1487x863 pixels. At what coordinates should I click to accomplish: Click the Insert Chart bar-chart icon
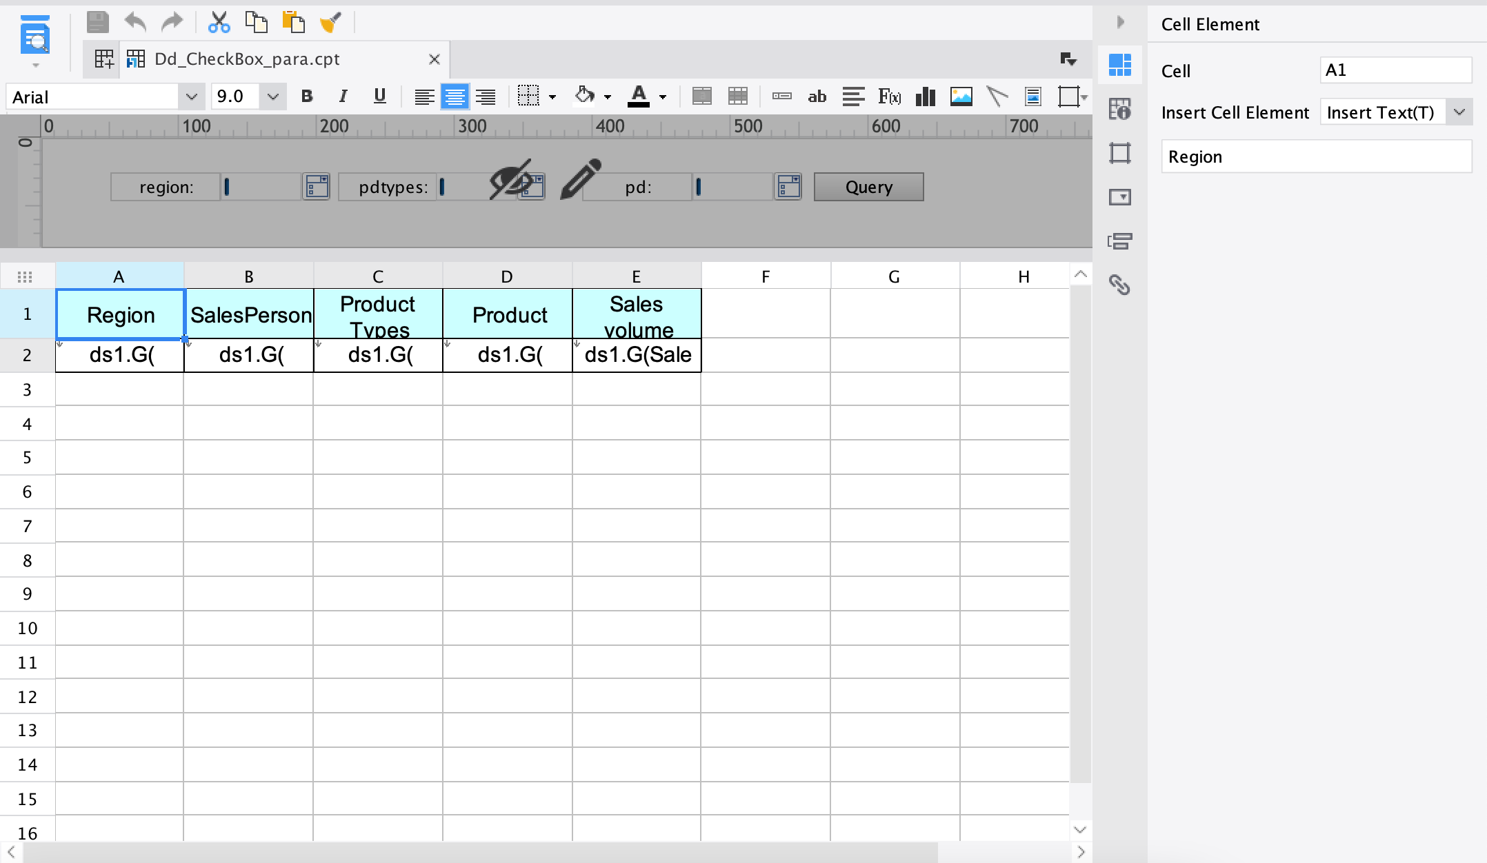tap(925, 97)
